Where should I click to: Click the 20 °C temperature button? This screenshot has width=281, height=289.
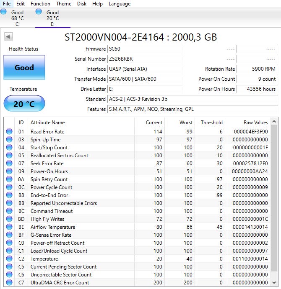pos(24,104)
